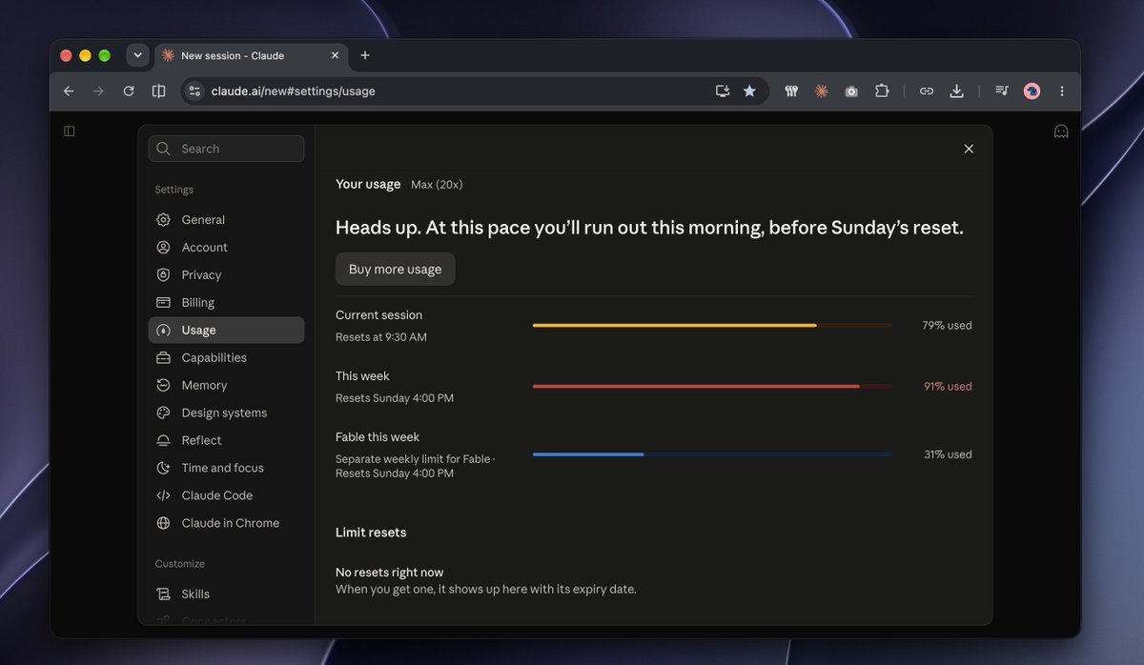Select the New session - Claude tab

pyautogui.click(x=252, y=55)
